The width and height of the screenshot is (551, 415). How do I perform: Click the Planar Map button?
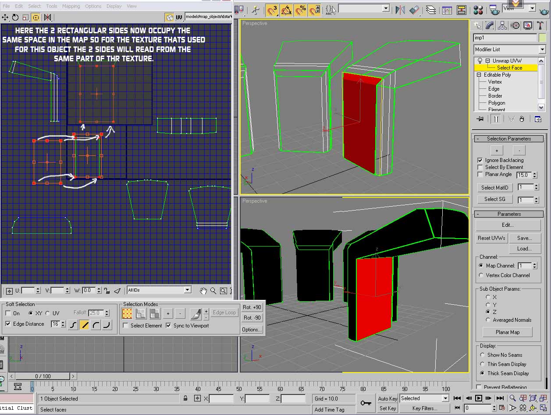click(507, 332)
